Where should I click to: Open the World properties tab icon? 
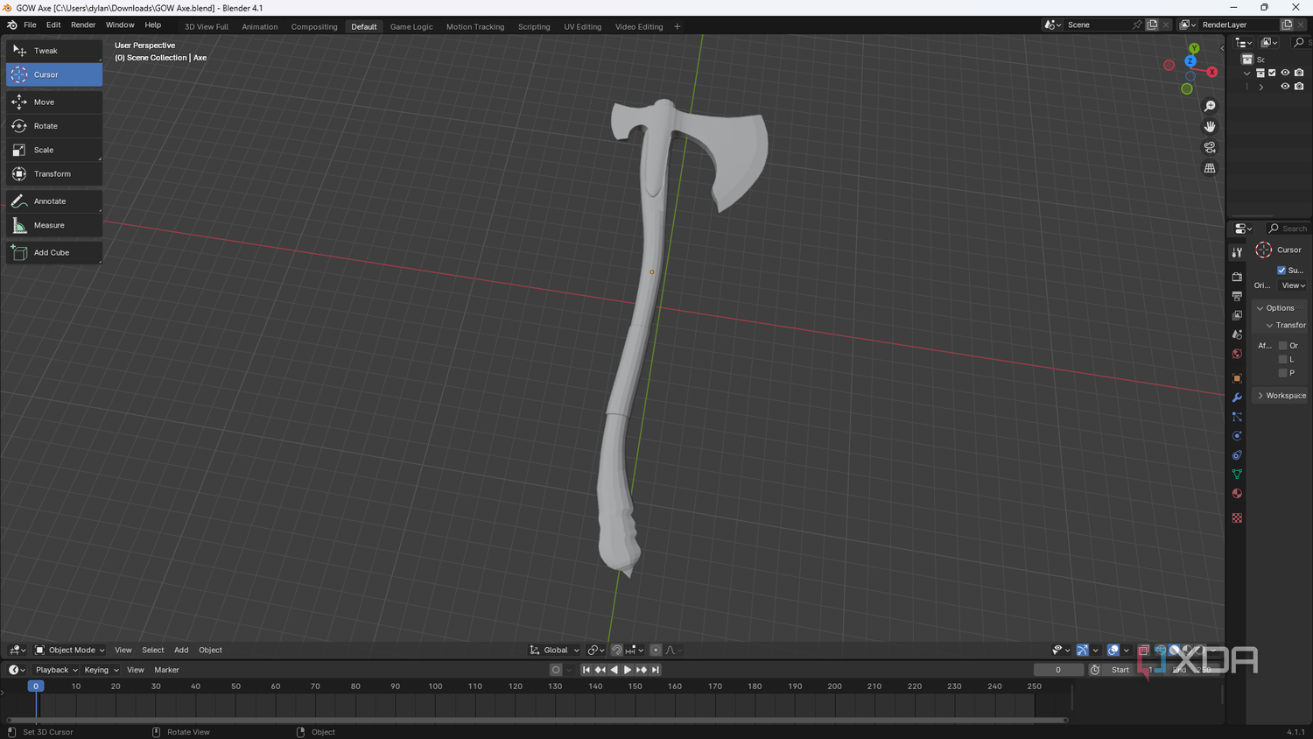point(1237,354)
